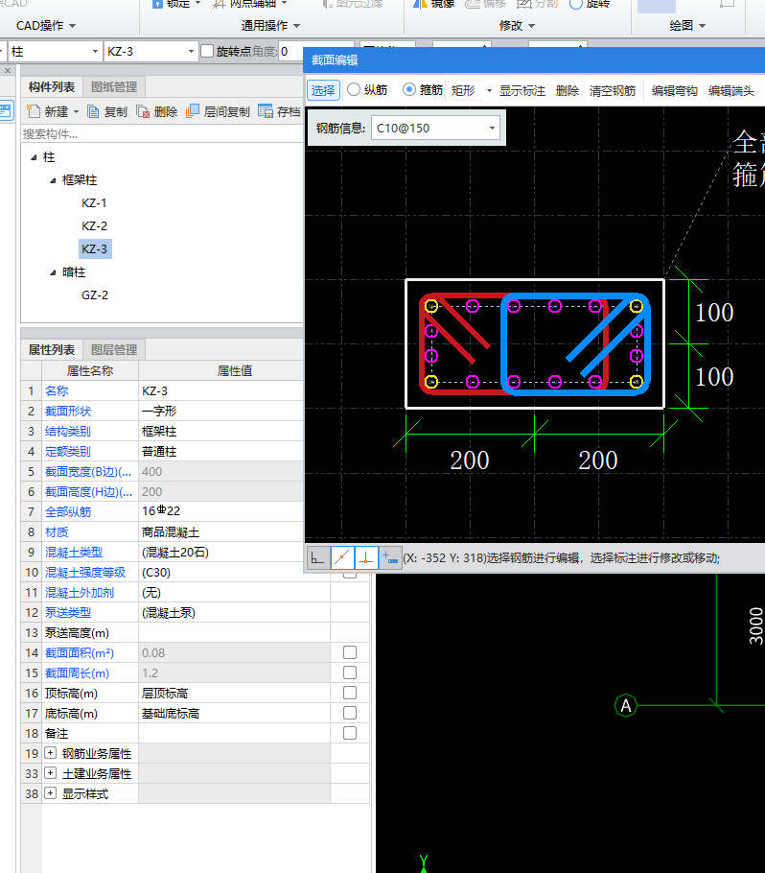The width and height of the screenshot is (765, 873).
Task: Open the KZ-3 component dropdown
Action: click(x=191, y=52)
